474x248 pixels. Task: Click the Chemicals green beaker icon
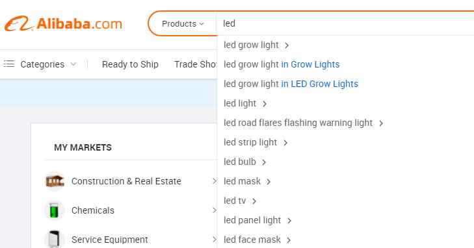click(55, 210)
